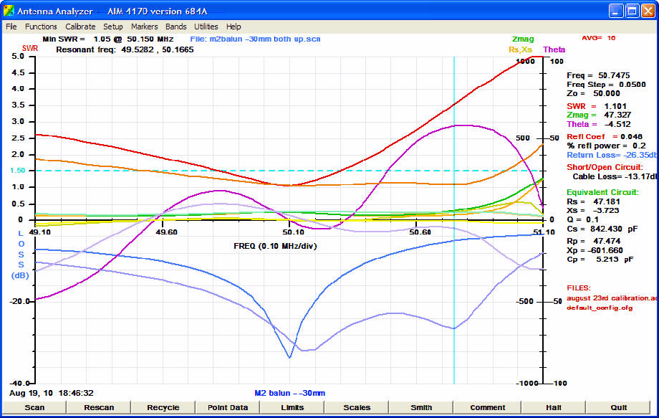Click the M2 balun --30mm comment text

[289, 393]
